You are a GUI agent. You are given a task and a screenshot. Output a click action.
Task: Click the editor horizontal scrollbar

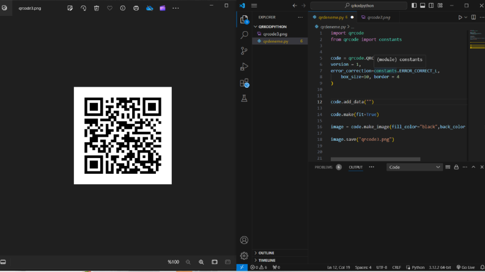[x=375, y=159]
